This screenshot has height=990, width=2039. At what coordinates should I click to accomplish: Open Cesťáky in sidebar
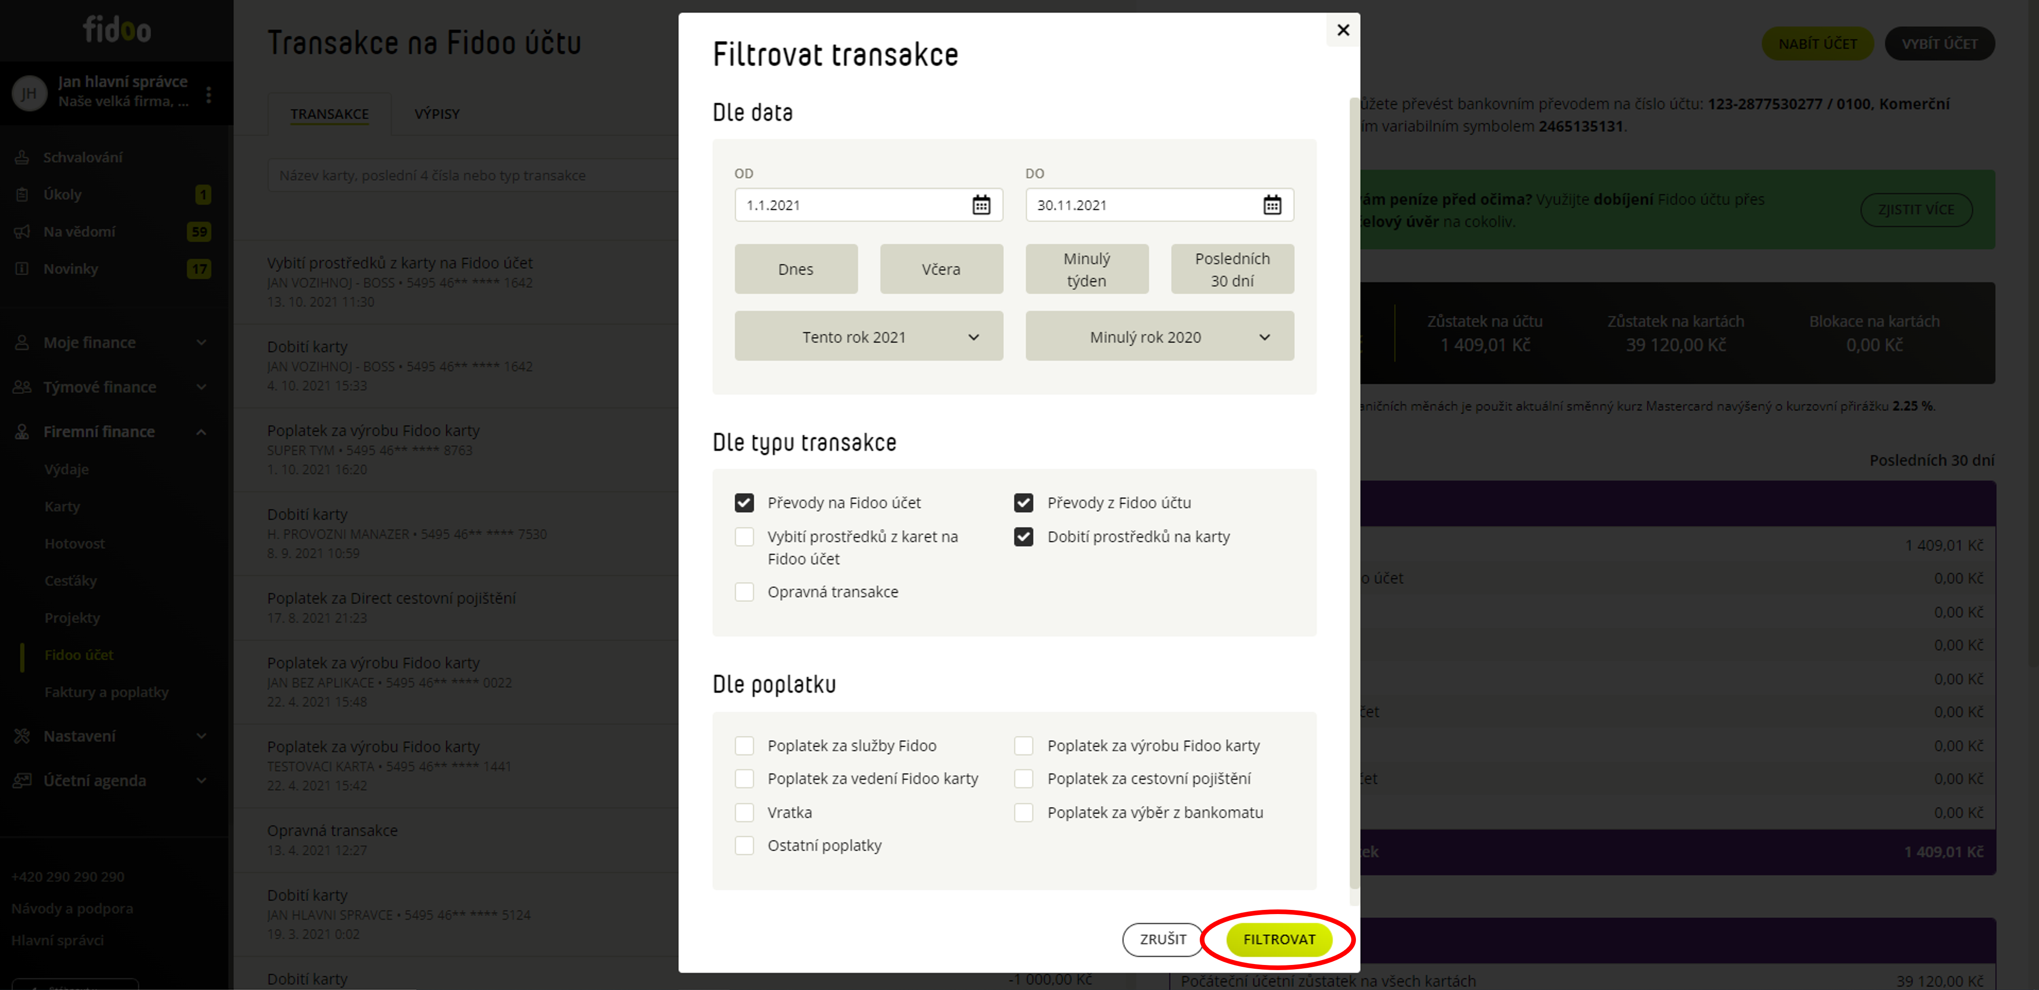(x=70, y=581)
